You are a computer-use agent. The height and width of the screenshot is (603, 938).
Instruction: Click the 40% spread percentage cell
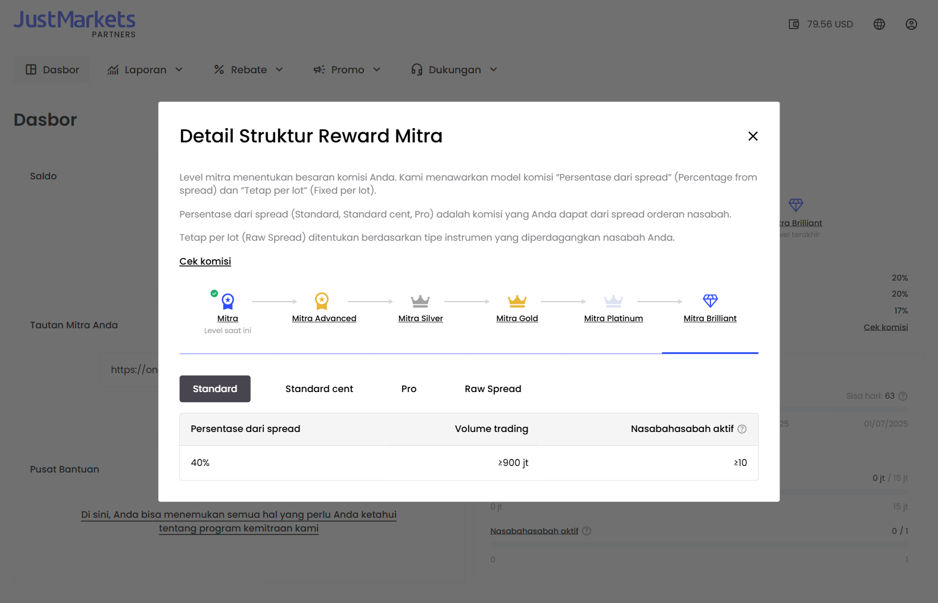click(x=200, y=462)
